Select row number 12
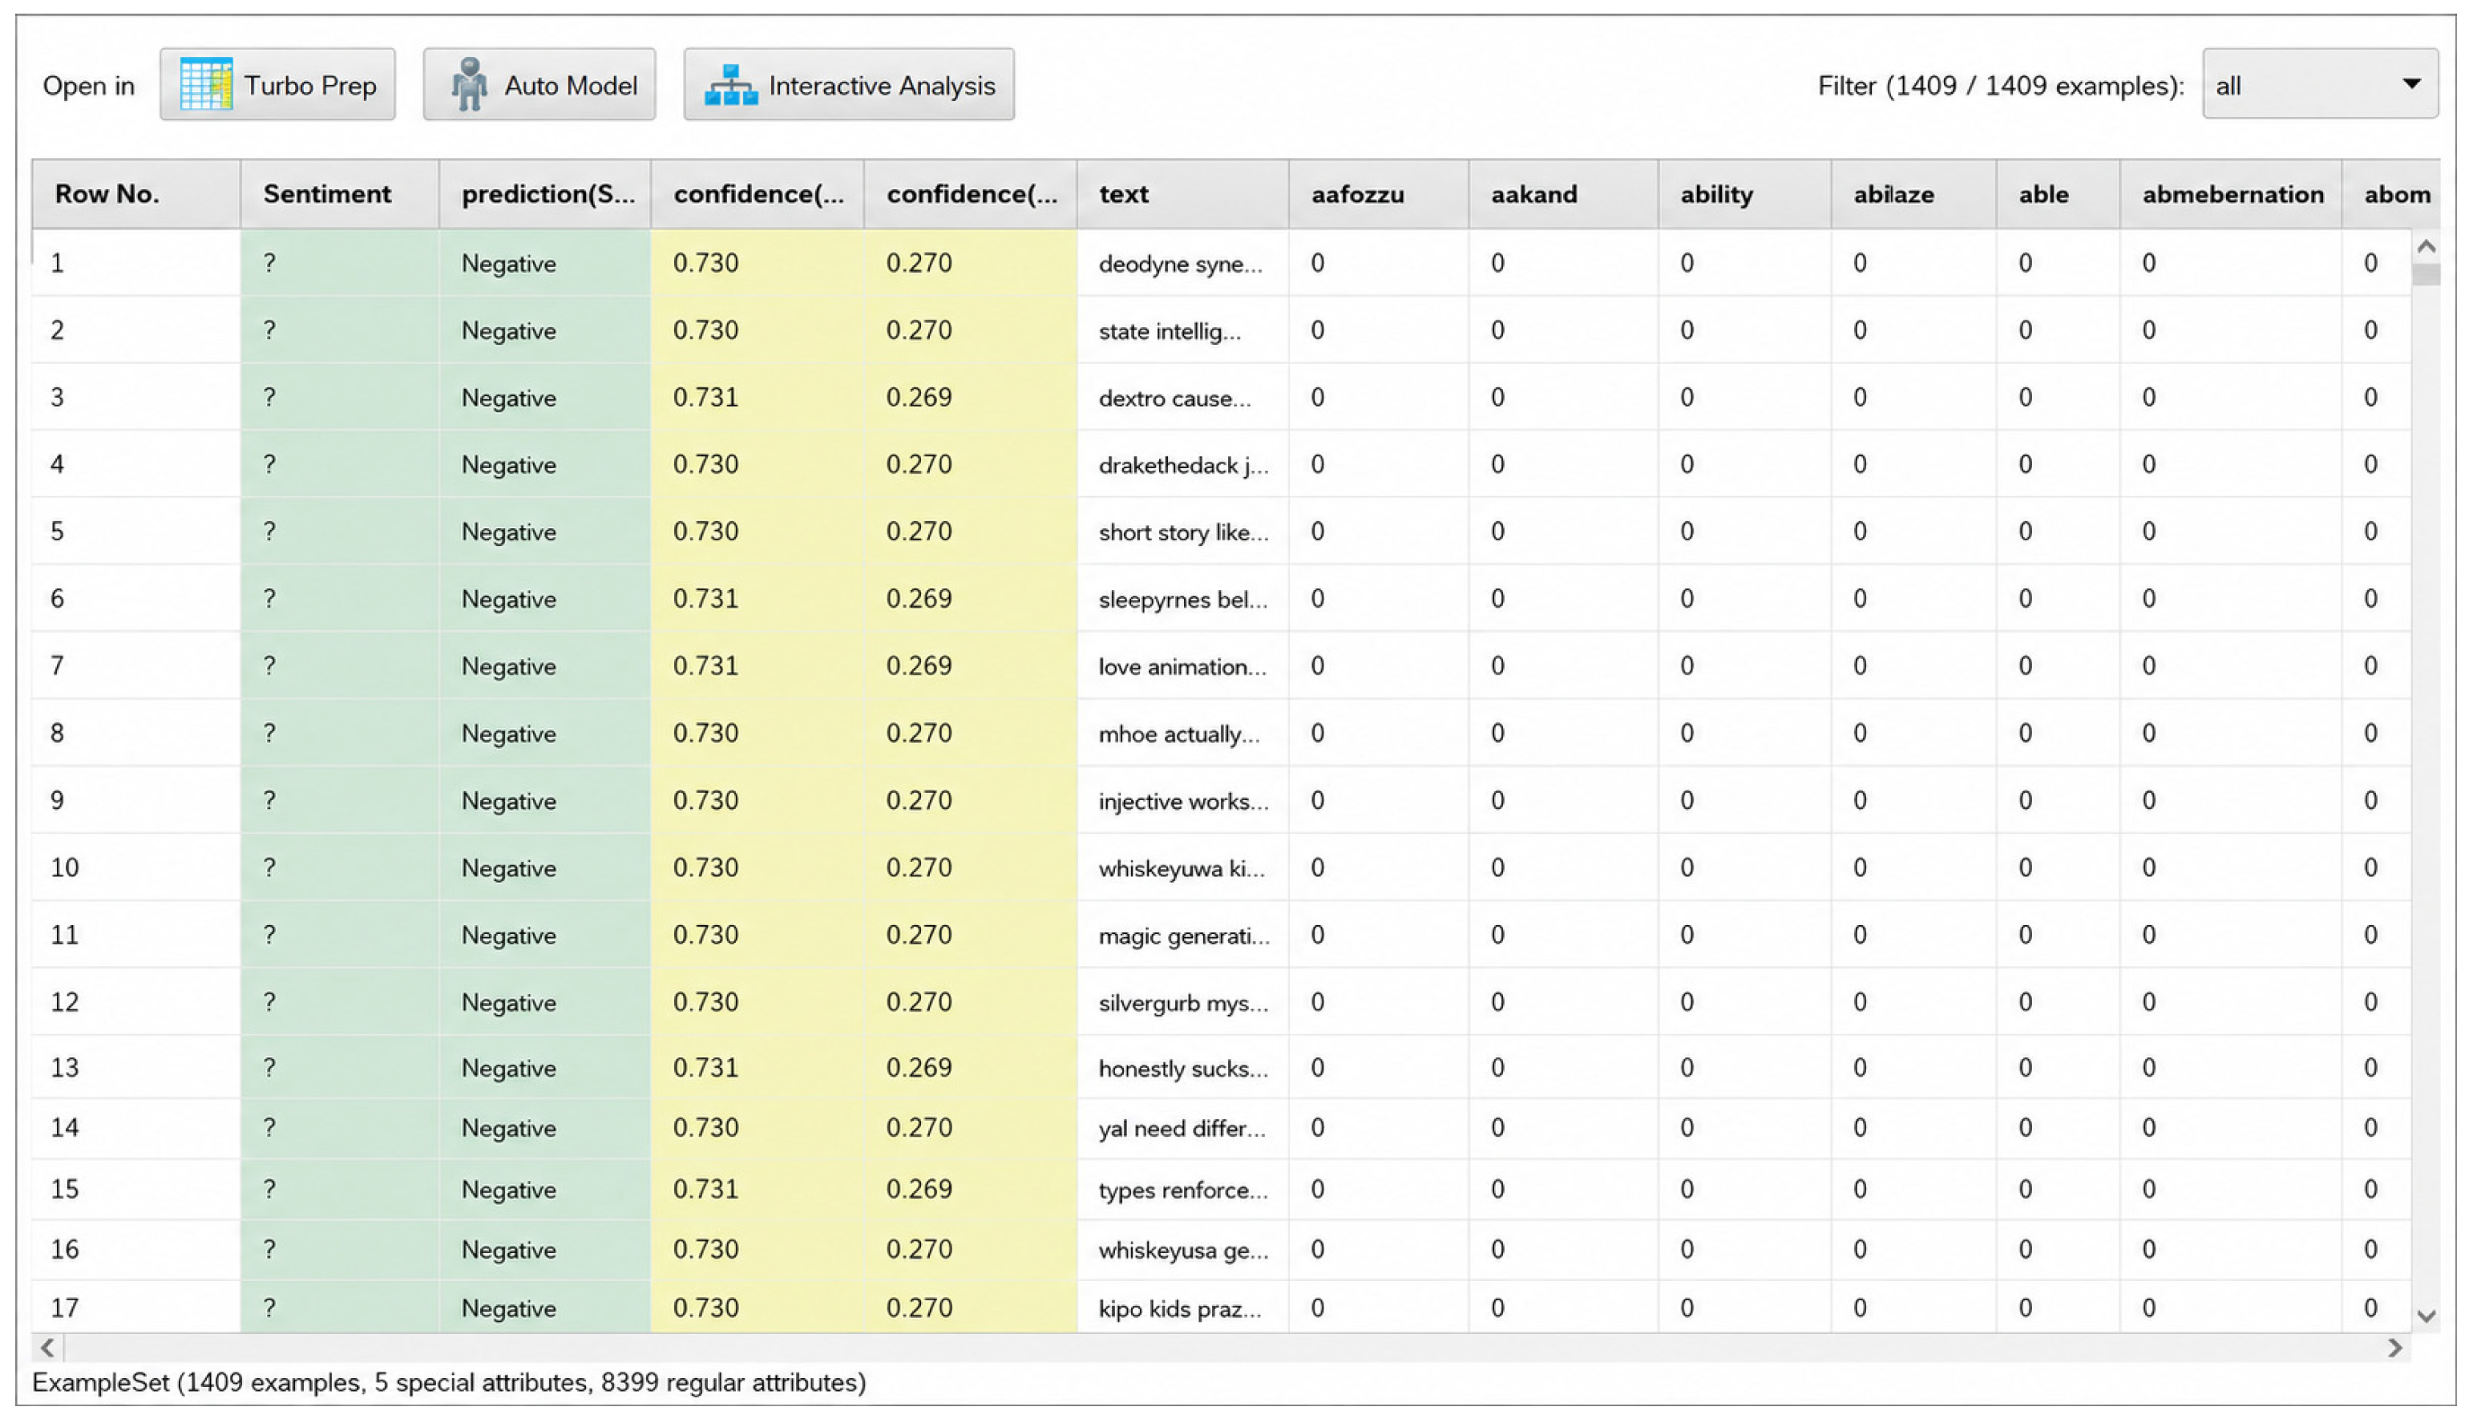This screenshot has height=1423, width=2477. 135,1003
